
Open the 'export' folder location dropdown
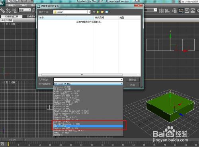click(89, 12)
